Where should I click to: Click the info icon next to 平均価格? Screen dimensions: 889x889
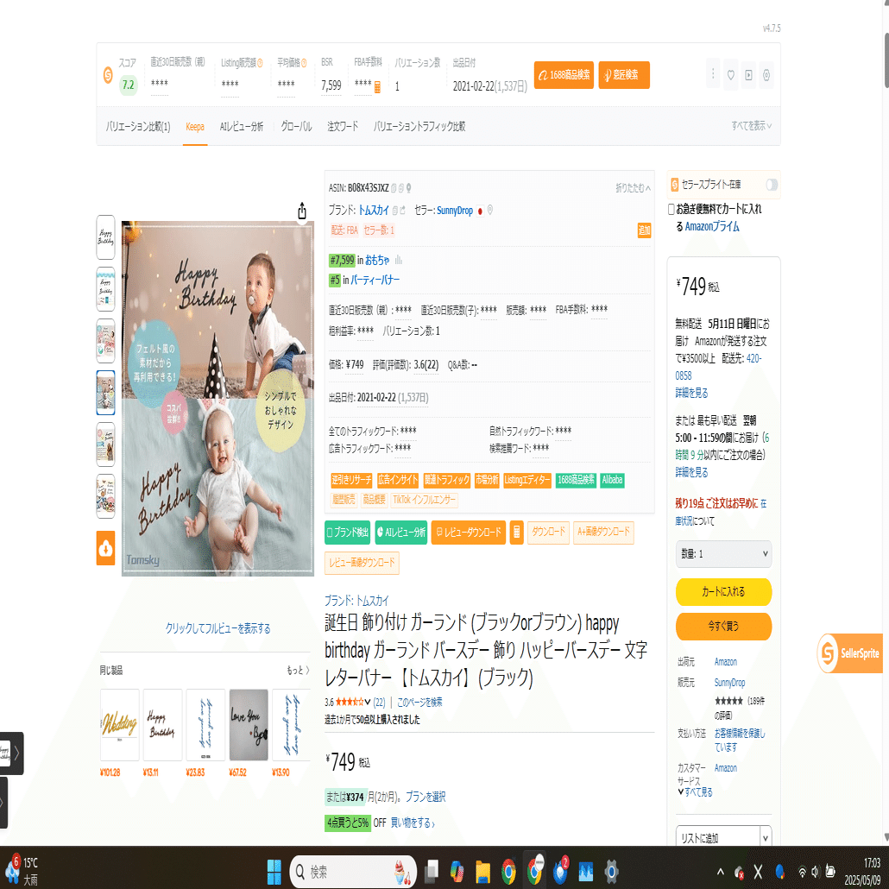click(304, 63)
